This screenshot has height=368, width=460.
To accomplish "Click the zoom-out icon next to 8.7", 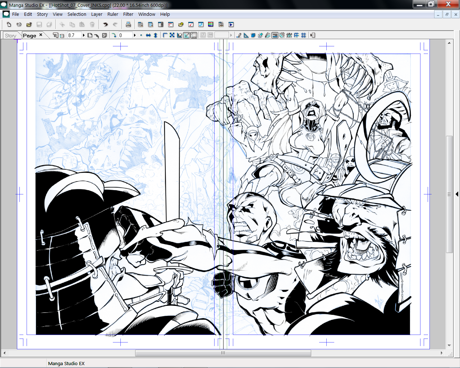I will (x=62, y=35).
